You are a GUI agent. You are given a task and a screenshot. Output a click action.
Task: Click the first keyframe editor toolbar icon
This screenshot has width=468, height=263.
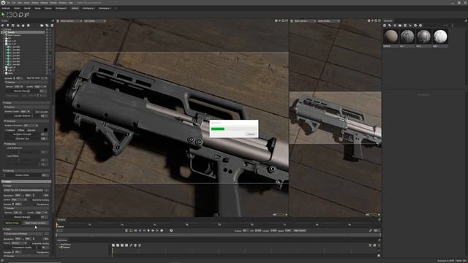pyautogui.click(x=113, y=245)
